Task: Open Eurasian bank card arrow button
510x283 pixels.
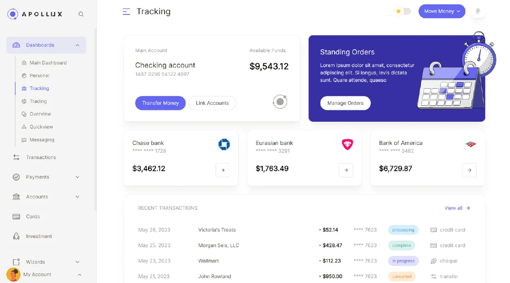Action: click(346, 170)
